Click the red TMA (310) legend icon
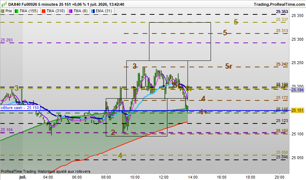306x180 pixels. 44,11
